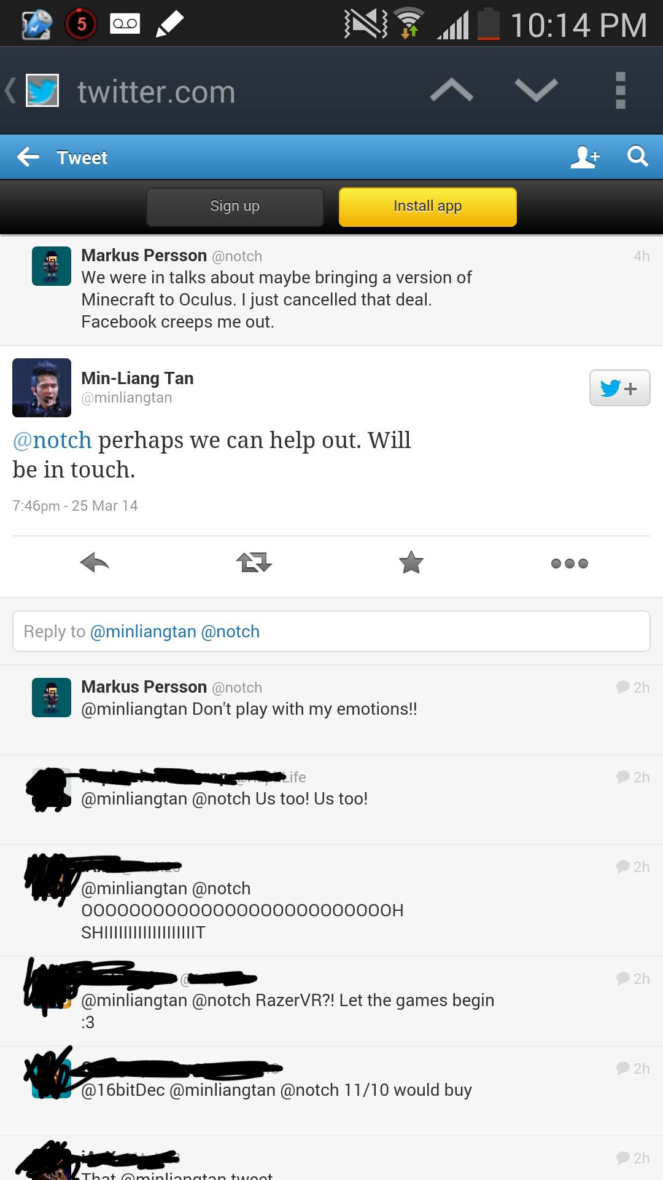Focus the Reply to @minliangtan field

click(331, 631)
